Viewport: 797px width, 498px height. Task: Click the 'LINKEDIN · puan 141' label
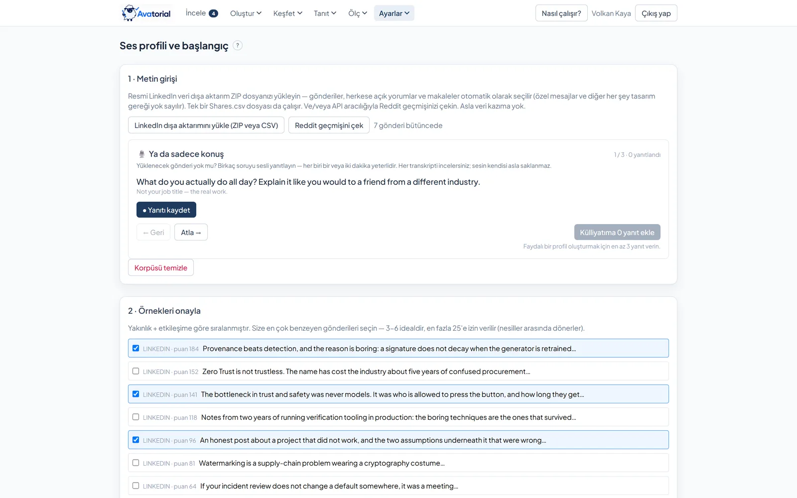coord(170,395)
